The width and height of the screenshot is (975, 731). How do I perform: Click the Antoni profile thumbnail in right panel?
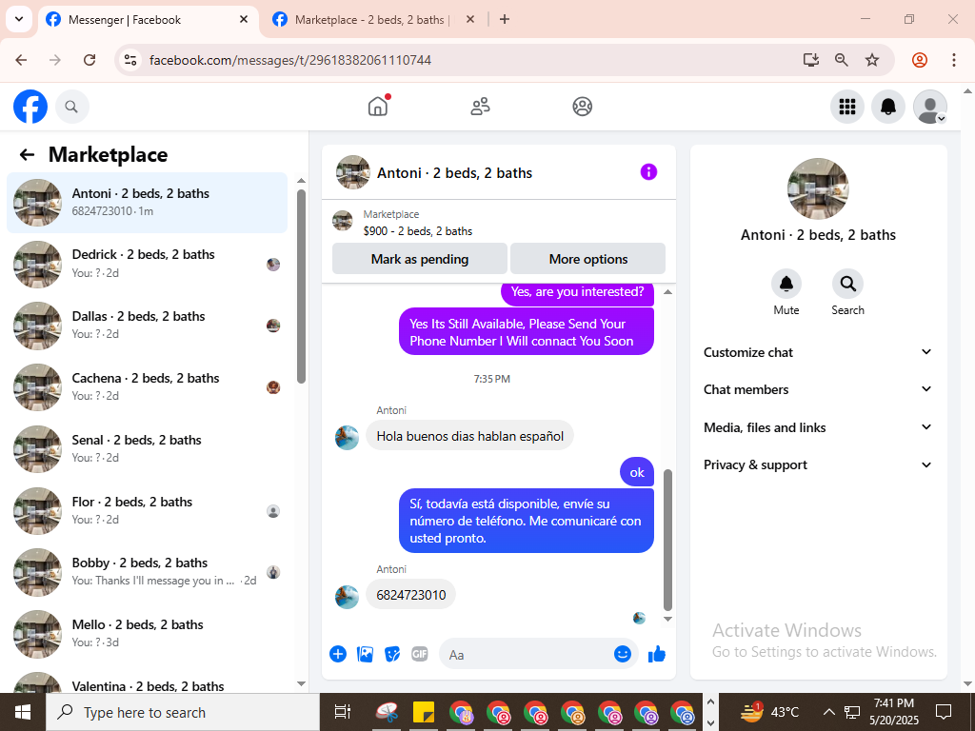(x=818, y=189)
